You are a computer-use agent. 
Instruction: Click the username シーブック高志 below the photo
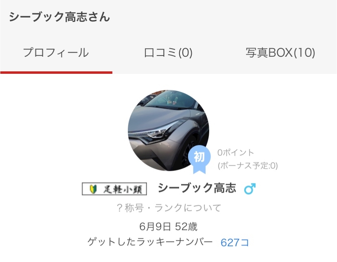(x=197, y=188)
